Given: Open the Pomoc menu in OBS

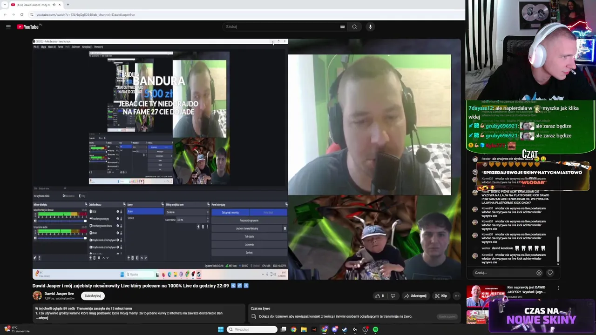Looking at the screenshot, I should click(x=99, y=47).
